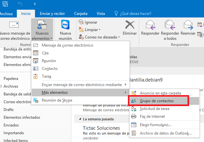Click Responder a todos icon

tap(170, 25)
